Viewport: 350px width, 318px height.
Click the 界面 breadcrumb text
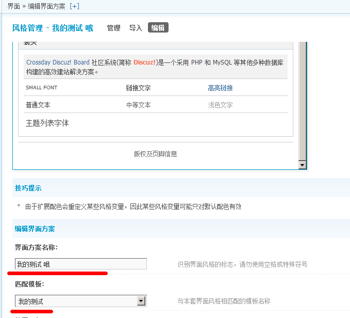[x=14, y=6]
